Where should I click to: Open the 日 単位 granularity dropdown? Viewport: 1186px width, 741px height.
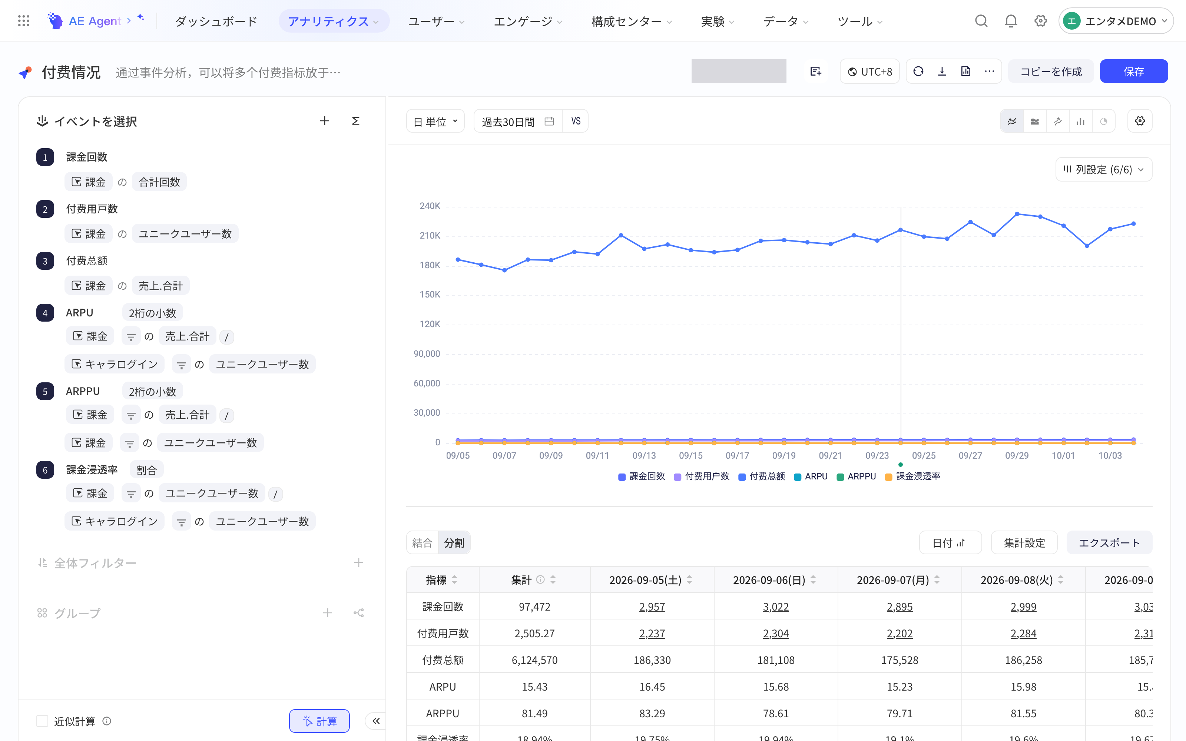[435, 122]
